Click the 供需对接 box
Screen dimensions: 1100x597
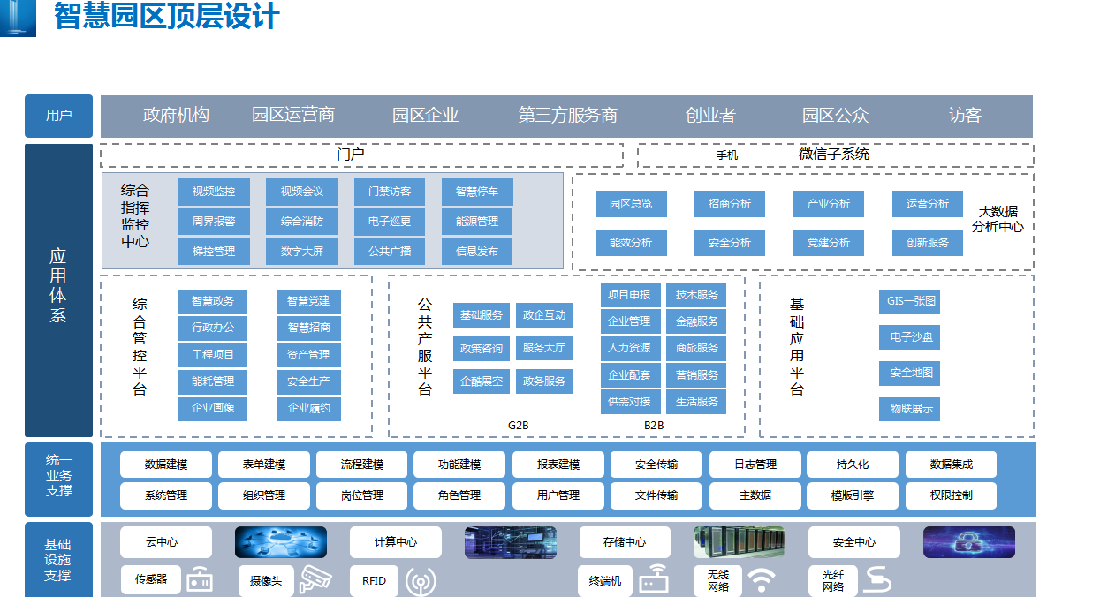(x=630, y=402)
